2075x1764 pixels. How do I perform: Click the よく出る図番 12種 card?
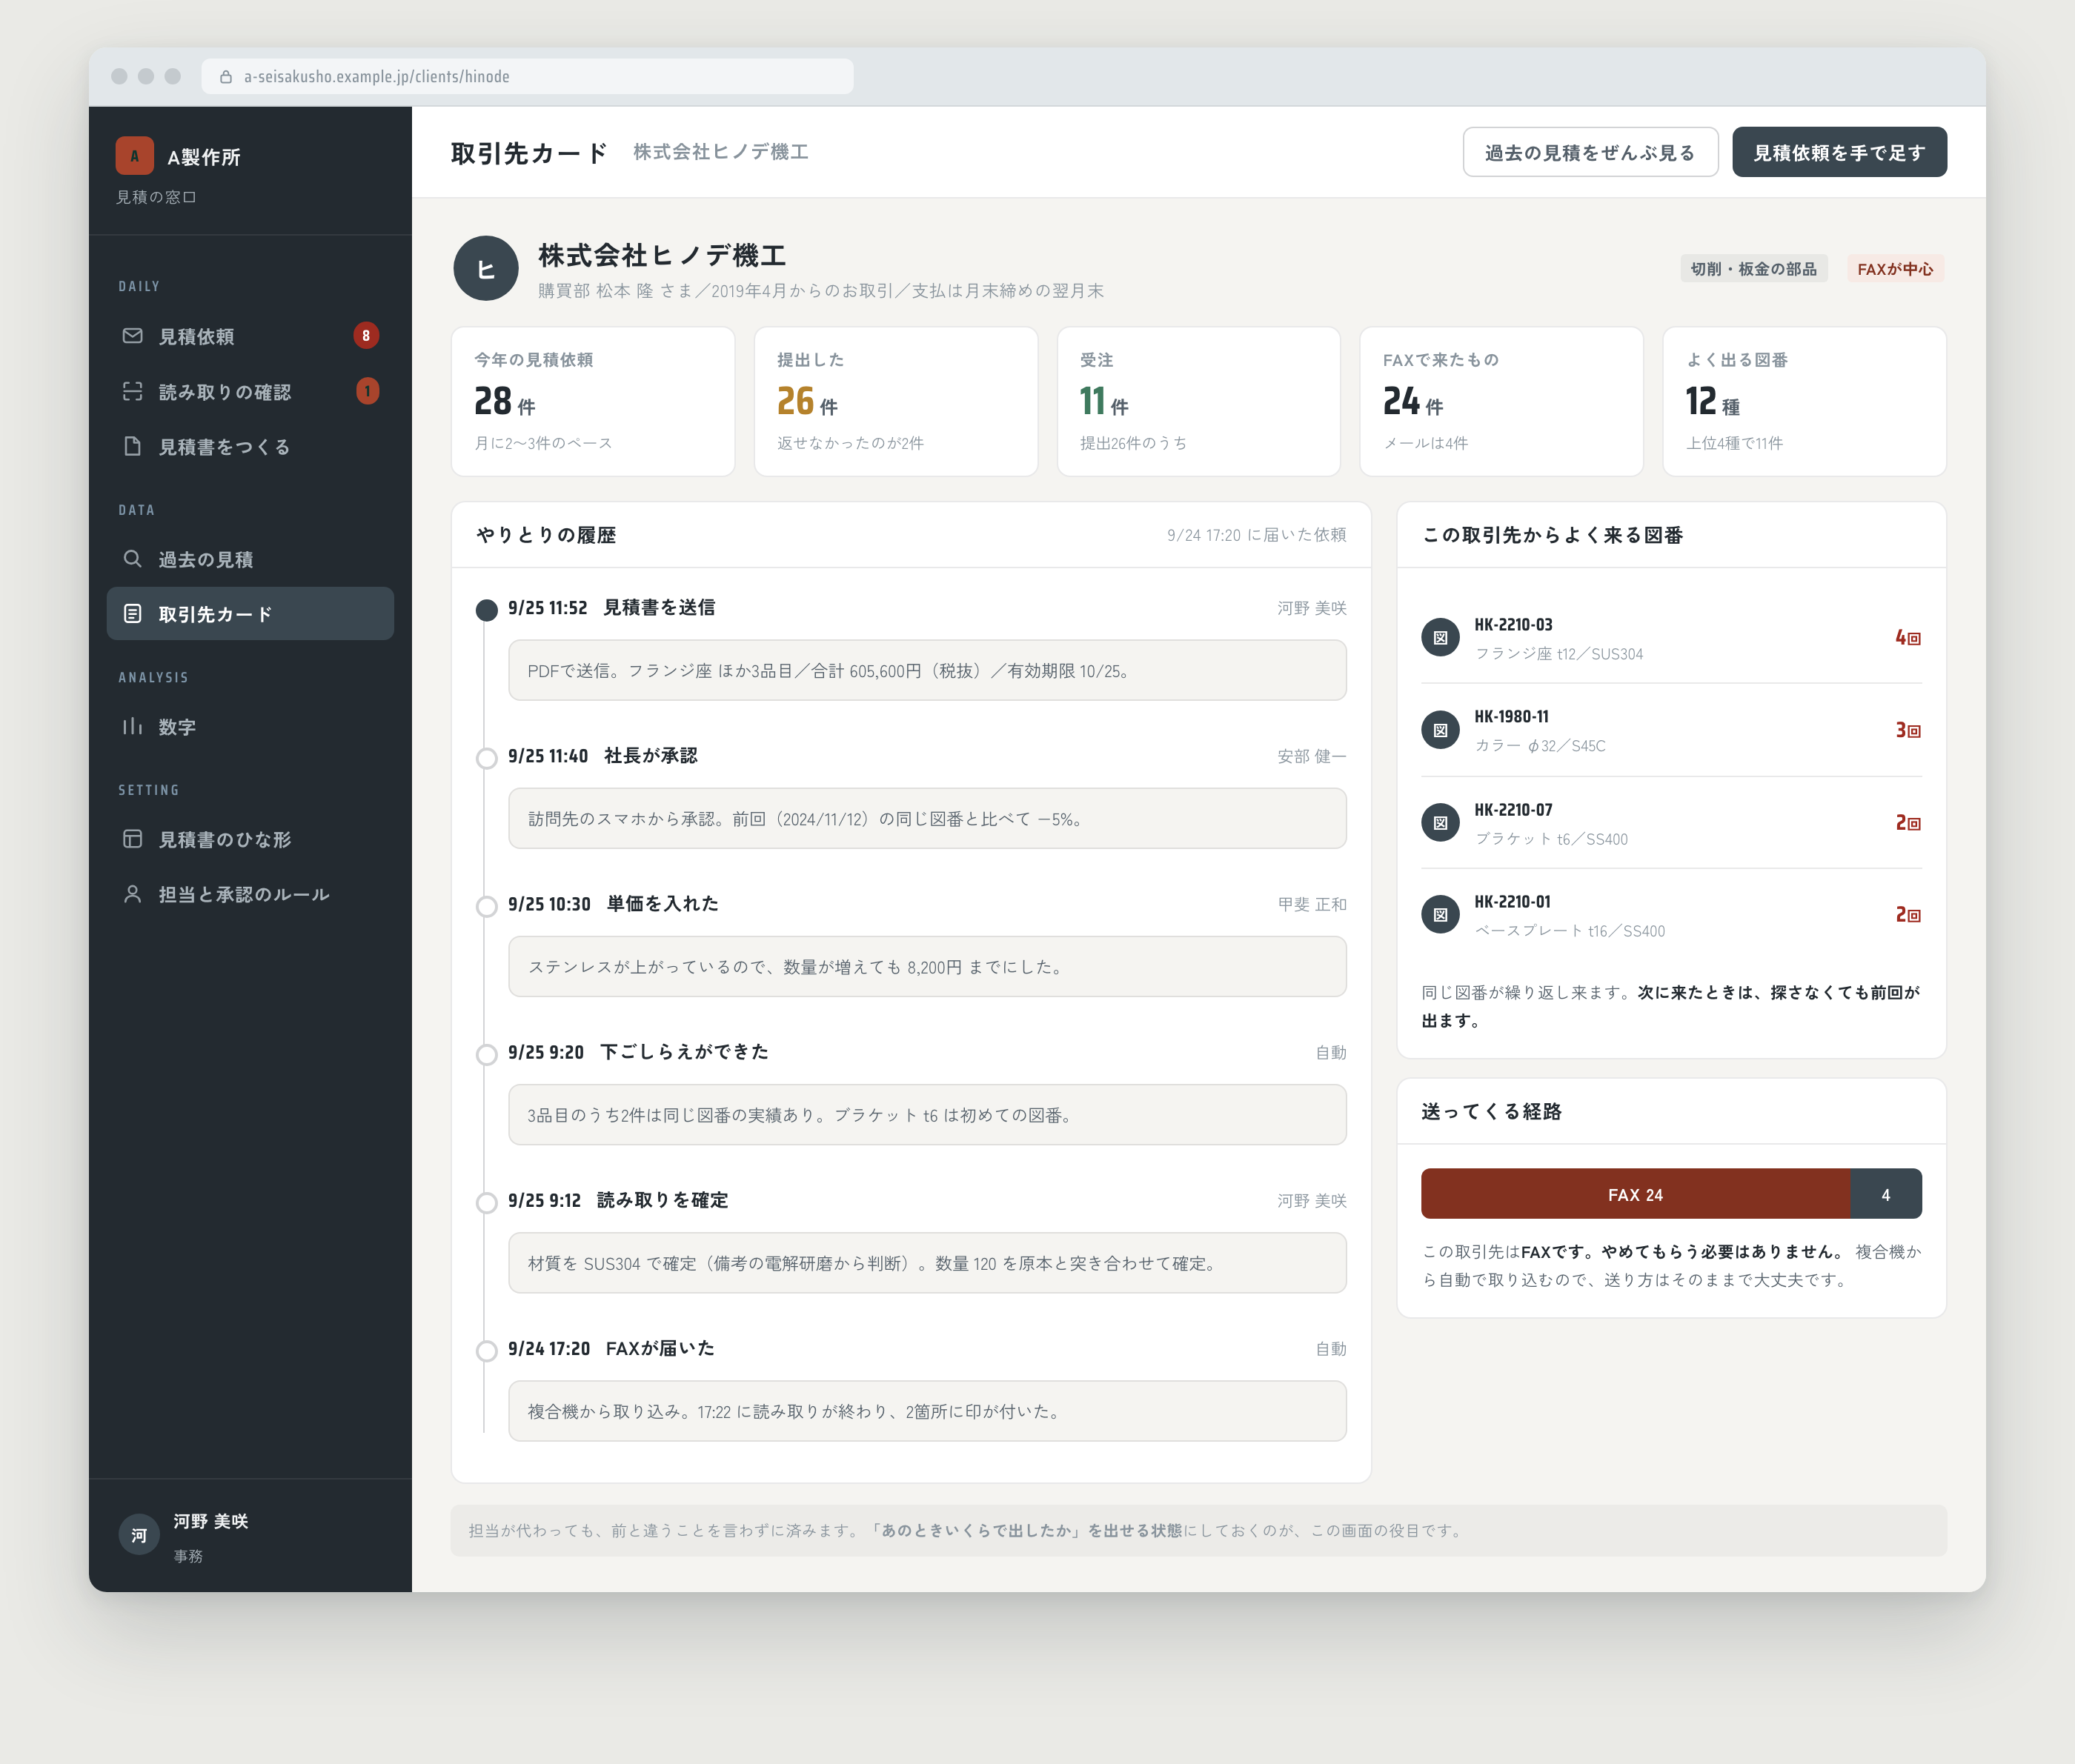coord(1804,402)
